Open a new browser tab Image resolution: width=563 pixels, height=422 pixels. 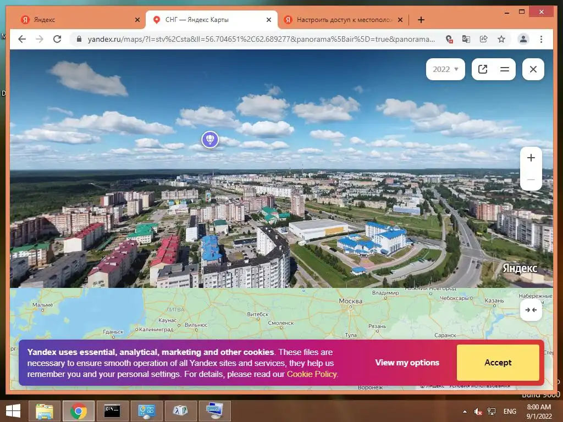click(x=421, y=20)
